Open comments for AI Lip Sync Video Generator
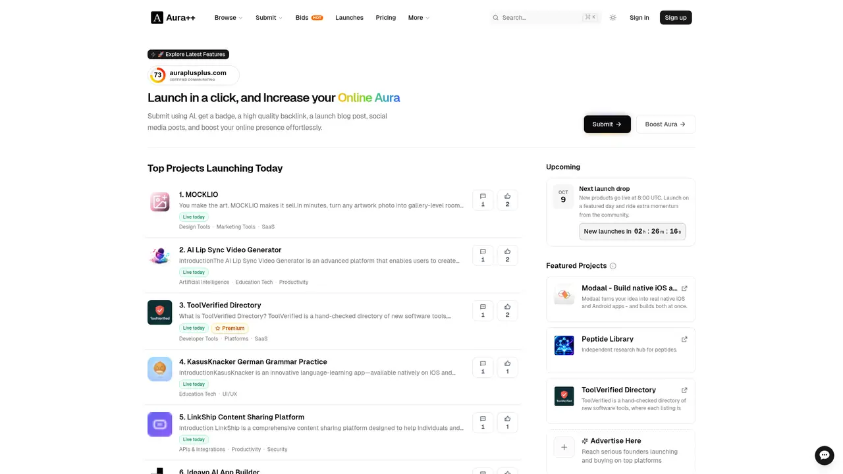 [x=483, y=255]
